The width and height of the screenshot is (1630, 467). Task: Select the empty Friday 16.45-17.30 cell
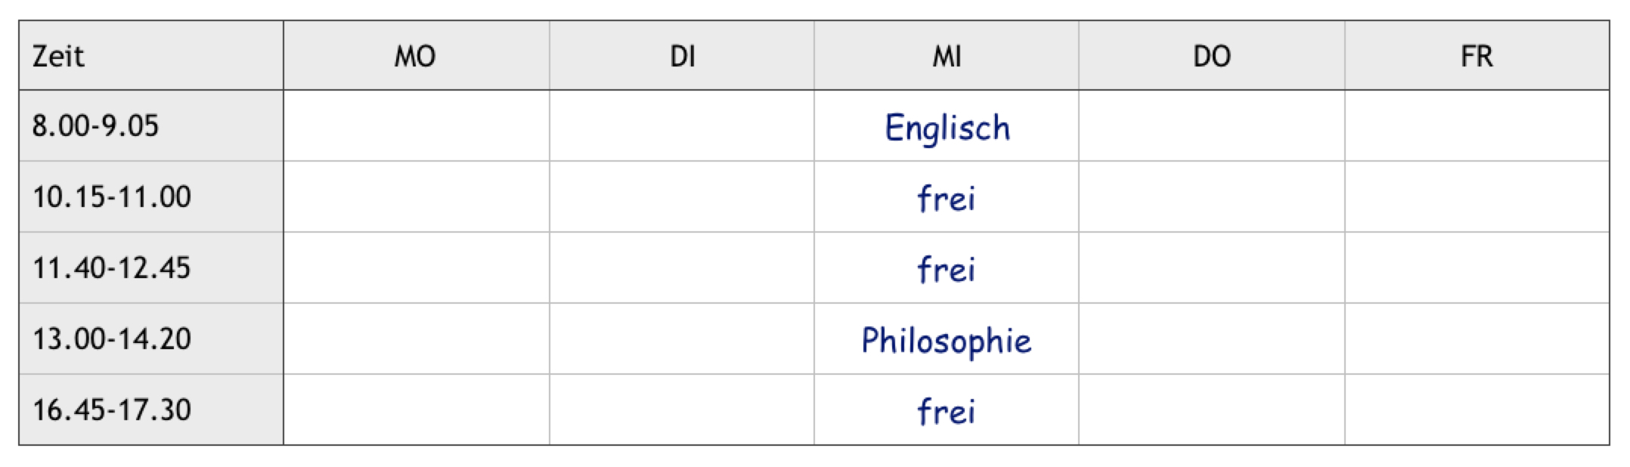[x=1477, y=410]
